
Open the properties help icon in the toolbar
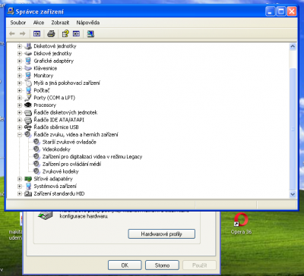65,33
